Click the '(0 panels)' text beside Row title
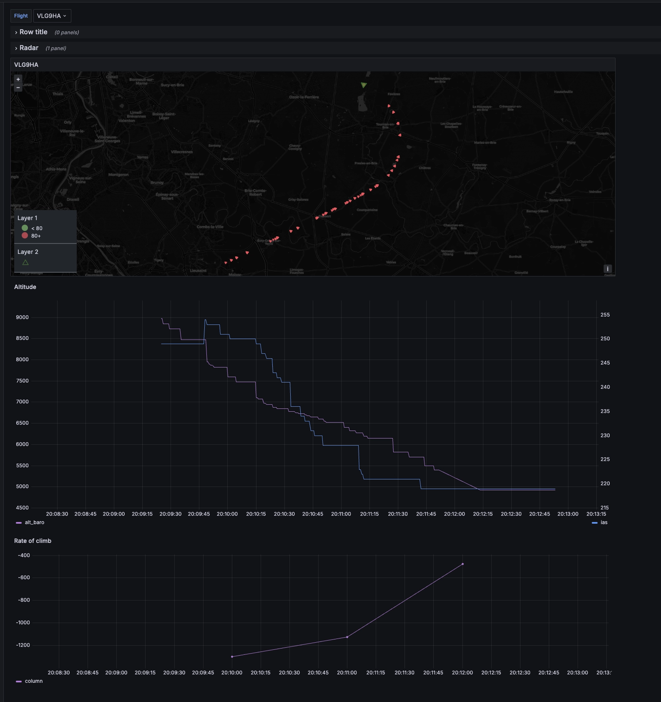 (x=67, y=33)
